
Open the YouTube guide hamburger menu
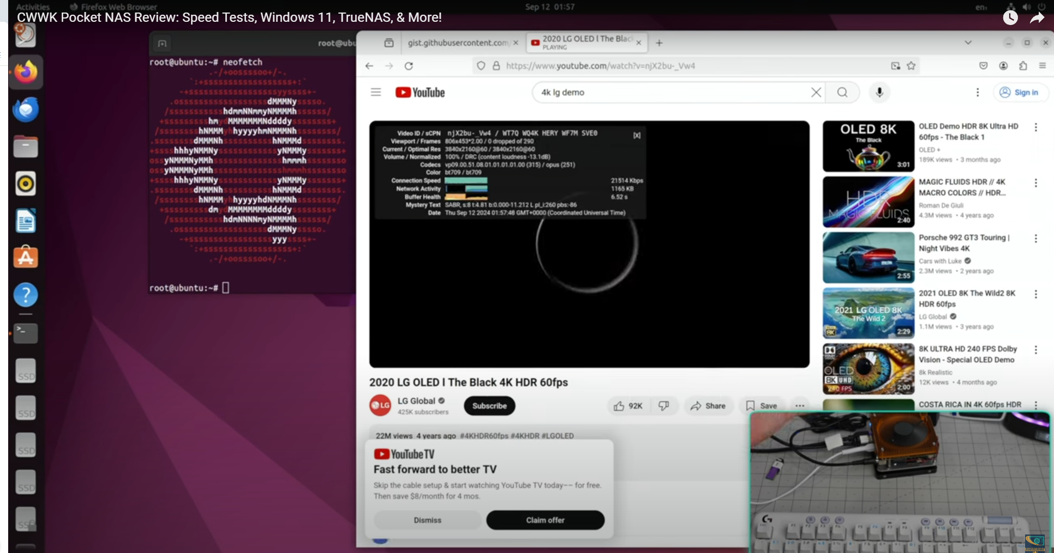376,92
